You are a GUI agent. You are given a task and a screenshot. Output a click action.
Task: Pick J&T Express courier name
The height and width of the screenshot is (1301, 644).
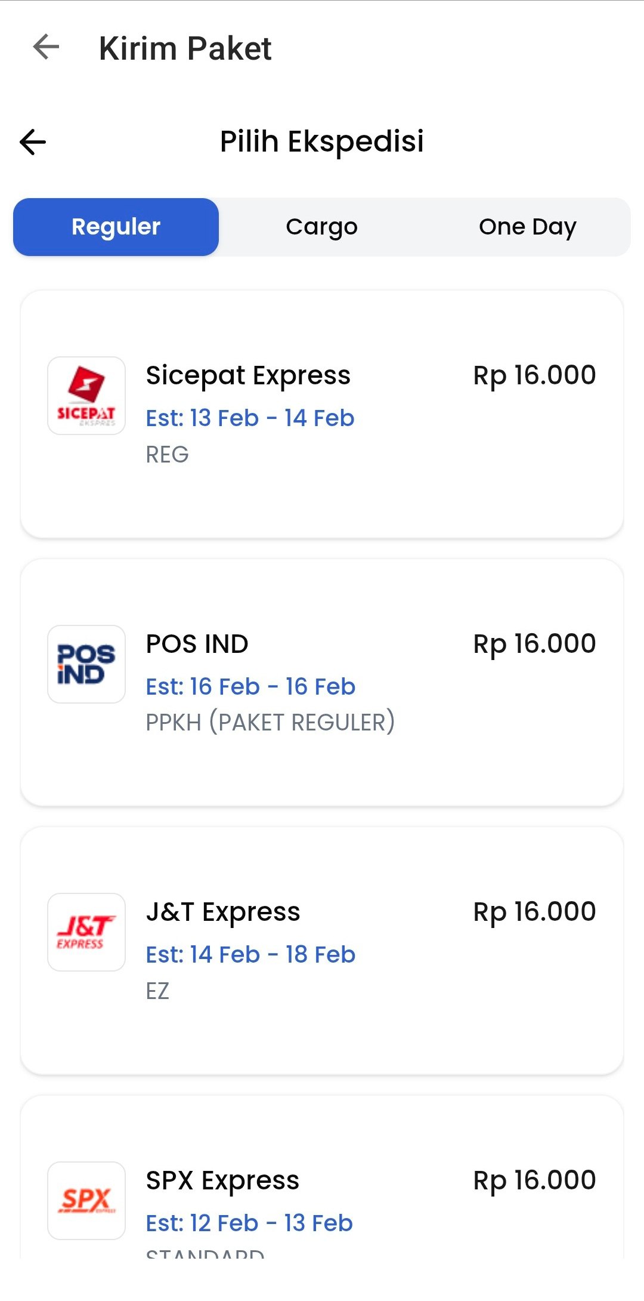pos(223,912)
